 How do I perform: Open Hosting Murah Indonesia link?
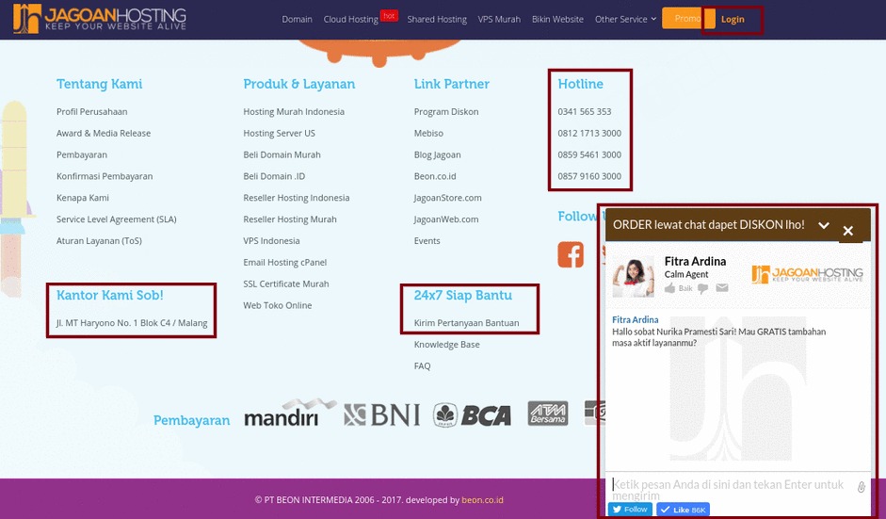click(294, 112)
